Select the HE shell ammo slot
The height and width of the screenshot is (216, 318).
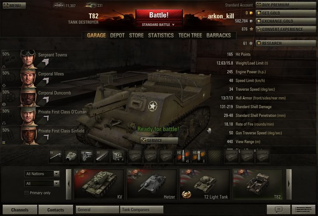coord(183,156)
